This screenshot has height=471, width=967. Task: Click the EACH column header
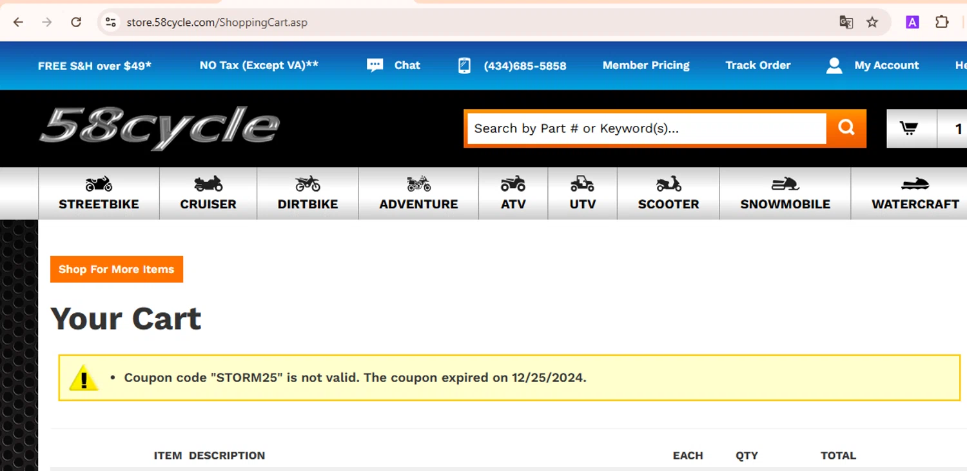688,456
